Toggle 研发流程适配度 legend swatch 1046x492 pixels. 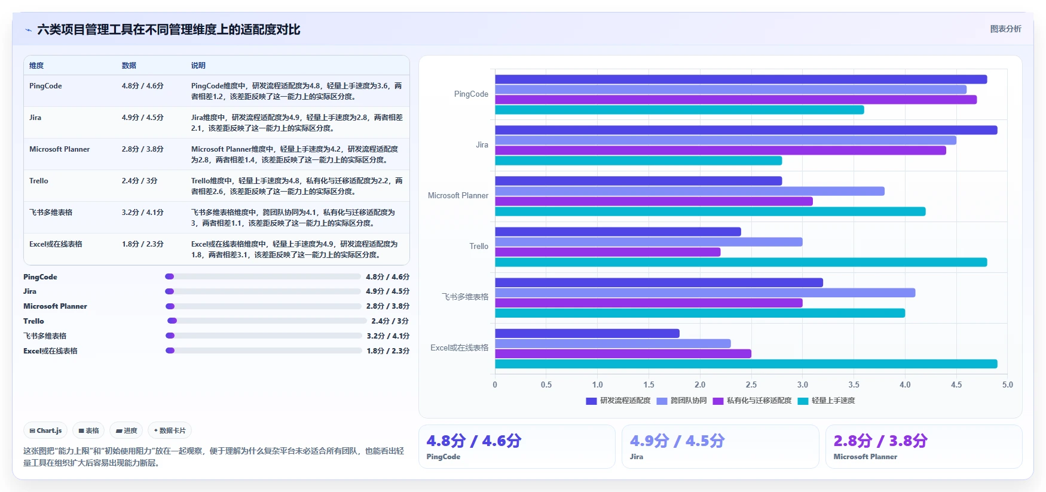591,401
